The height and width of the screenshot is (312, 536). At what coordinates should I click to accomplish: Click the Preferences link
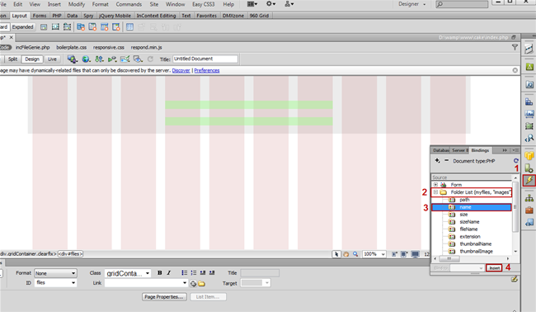click(207, 70)
